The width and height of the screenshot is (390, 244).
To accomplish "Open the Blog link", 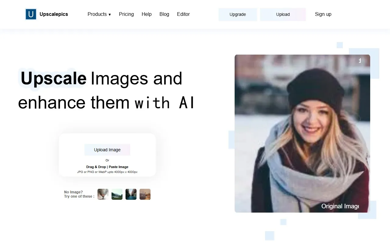I will [164, 14].
